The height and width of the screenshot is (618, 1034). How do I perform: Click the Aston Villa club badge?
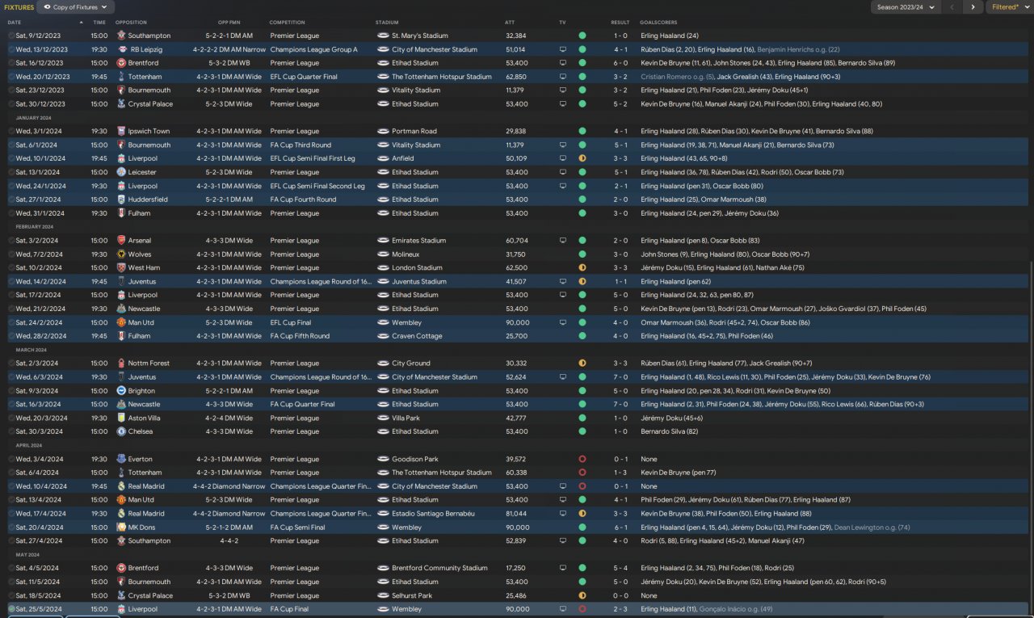(121, 418)
